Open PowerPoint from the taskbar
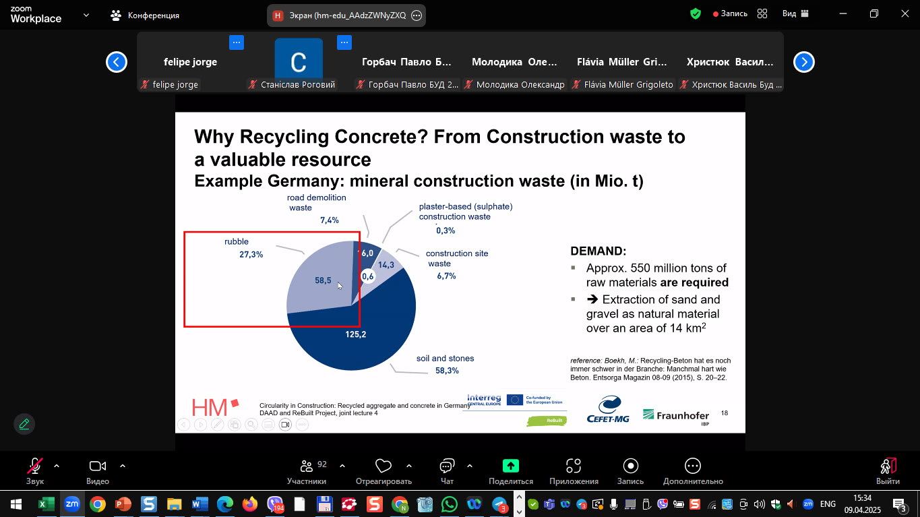Screen dimensions: 920x517 click(x=123, y=504)
